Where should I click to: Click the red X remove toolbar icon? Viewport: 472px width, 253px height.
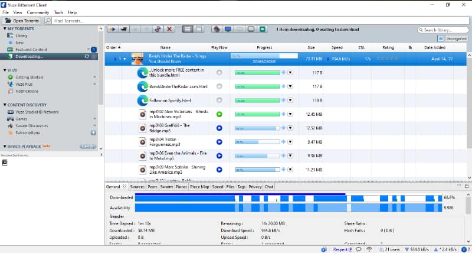[169, 29]
